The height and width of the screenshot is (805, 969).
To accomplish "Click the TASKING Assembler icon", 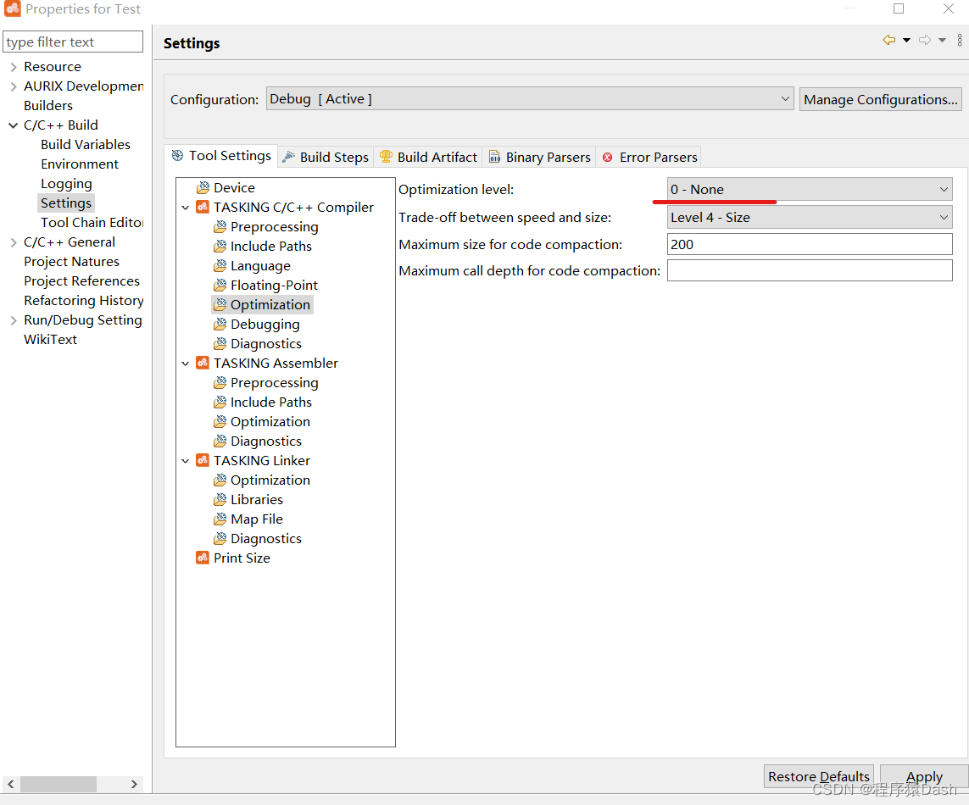I will click(203, 364).
